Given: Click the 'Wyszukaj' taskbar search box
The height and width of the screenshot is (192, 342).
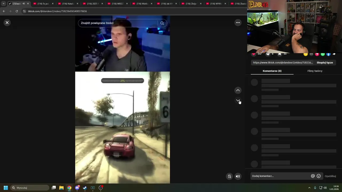Looking at the screenshot, I should (x=30, y=188).
